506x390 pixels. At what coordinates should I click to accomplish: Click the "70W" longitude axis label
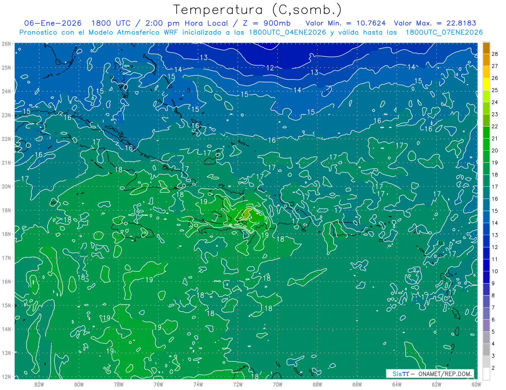click(x=277, y=384)
